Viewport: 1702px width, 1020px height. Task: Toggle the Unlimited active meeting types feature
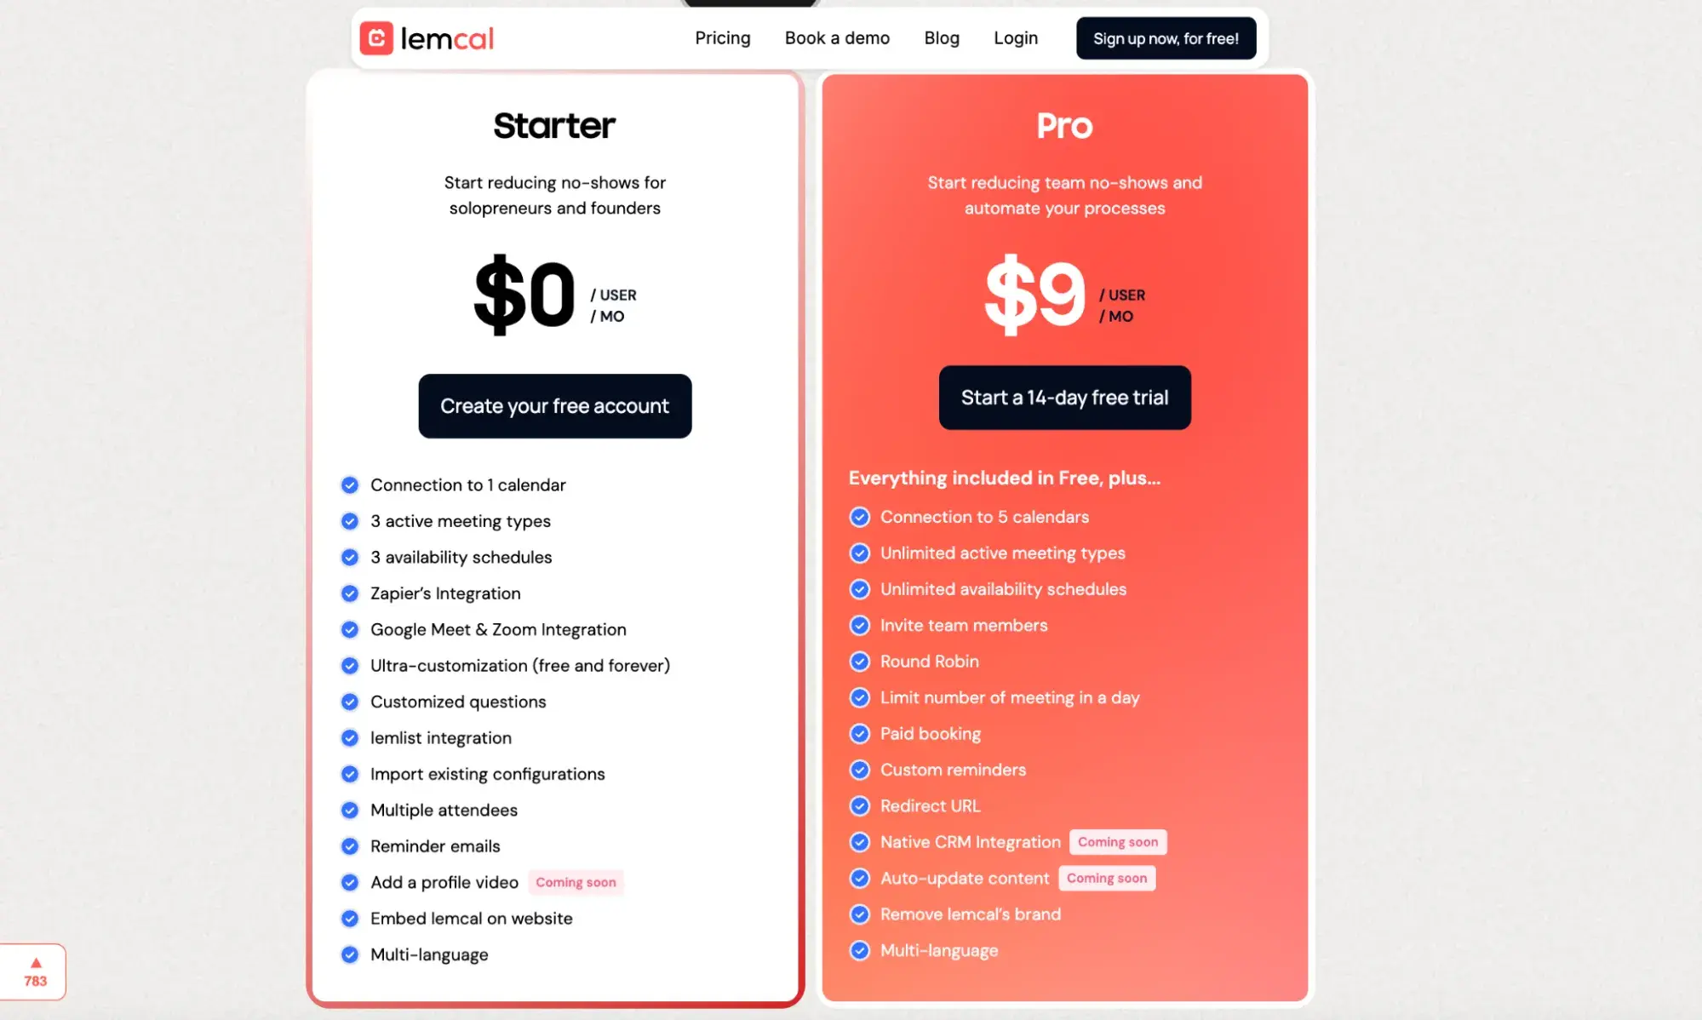click(x=858, y=553)
